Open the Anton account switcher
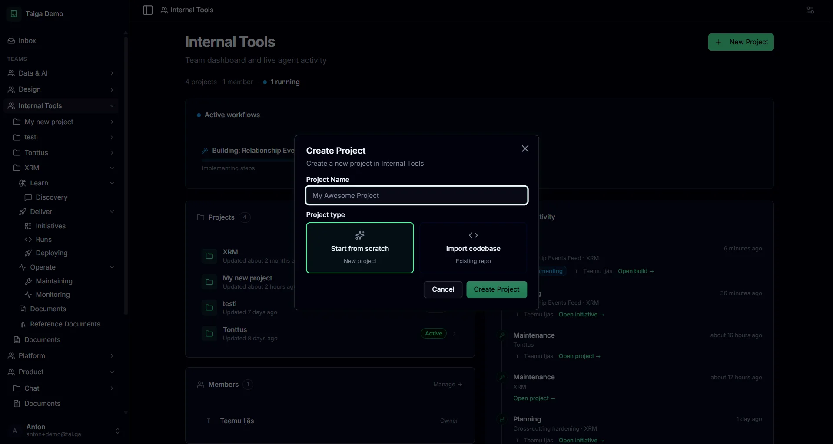 click(x=63, y=431)
